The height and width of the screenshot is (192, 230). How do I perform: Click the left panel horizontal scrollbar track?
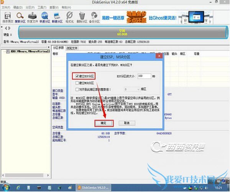24,175
